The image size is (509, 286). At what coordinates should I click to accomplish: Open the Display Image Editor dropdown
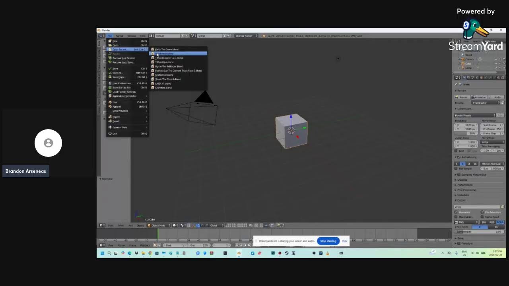(485, 102)
